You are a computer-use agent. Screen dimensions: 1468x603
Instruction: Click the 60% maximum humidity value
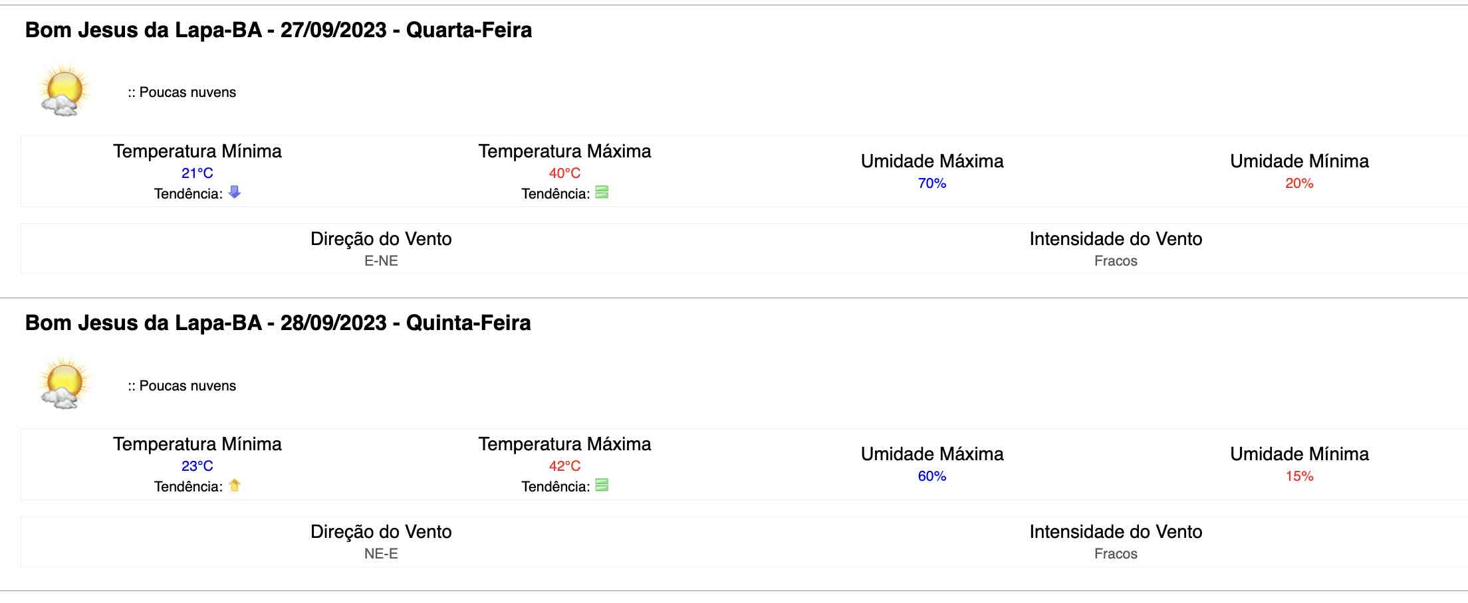coord(932,476)
